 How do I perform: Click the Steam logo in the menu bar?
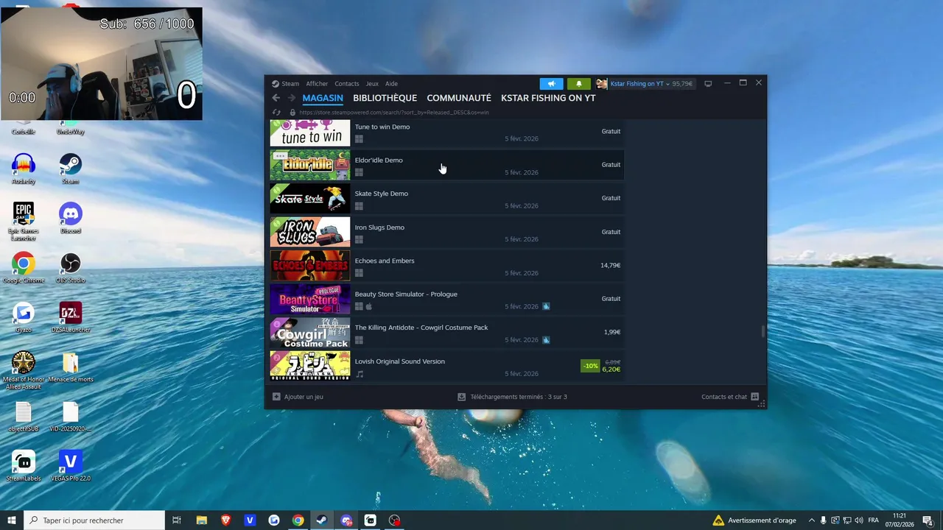click(275, 84)
